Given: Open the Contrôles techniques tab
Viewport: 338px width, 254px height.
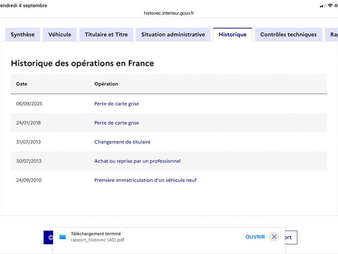Looking at the screenshot, I should pos(289,35).
